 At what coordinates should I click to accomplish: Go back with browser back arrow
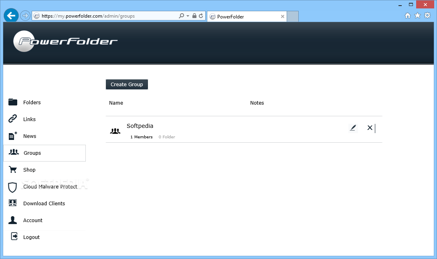click(11, 15)
